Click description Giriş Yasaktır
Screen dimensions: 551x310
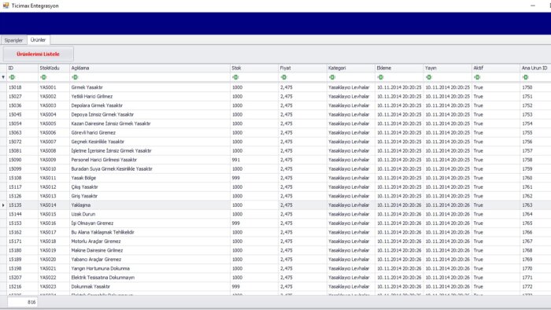pyautogui.click(x=84, y=196)
